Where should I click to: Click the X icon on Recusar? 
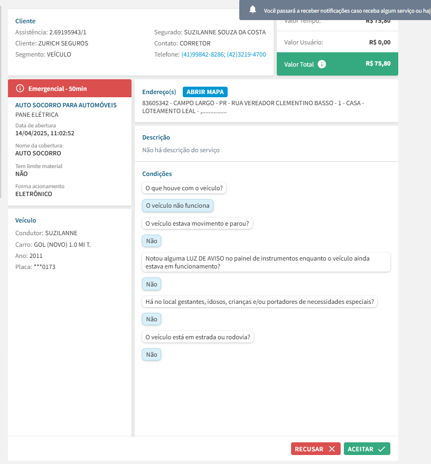(332, 449)
